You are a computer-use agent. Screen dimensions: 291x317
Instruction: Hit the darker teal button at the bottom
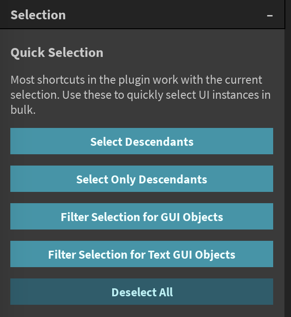click(x=142, y=292)
